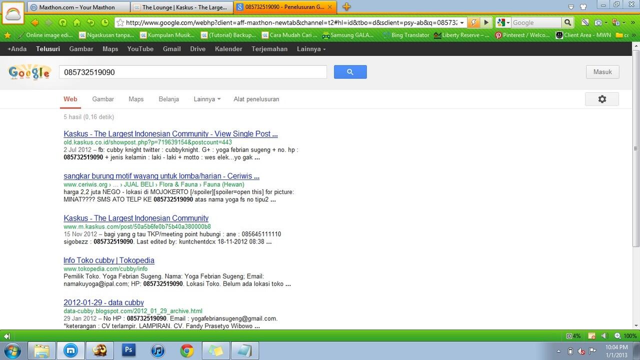Open the Gambar search tab

click(x=103, y=99)
